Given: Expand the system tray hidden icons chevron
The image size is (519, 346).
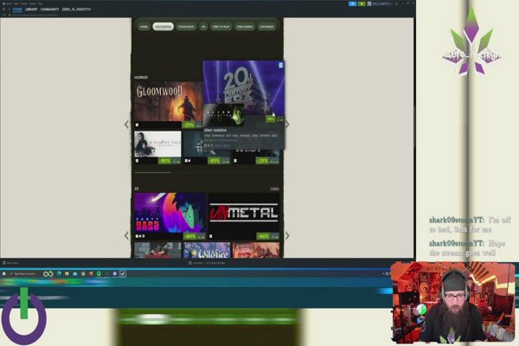Looking at the screenshot, I should click(x=383, y=274).
